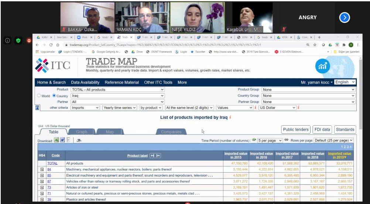370x204 pixels.
Task: Click info icon after 'imported by Iraq' title
Action: click(x=230, y=118)
